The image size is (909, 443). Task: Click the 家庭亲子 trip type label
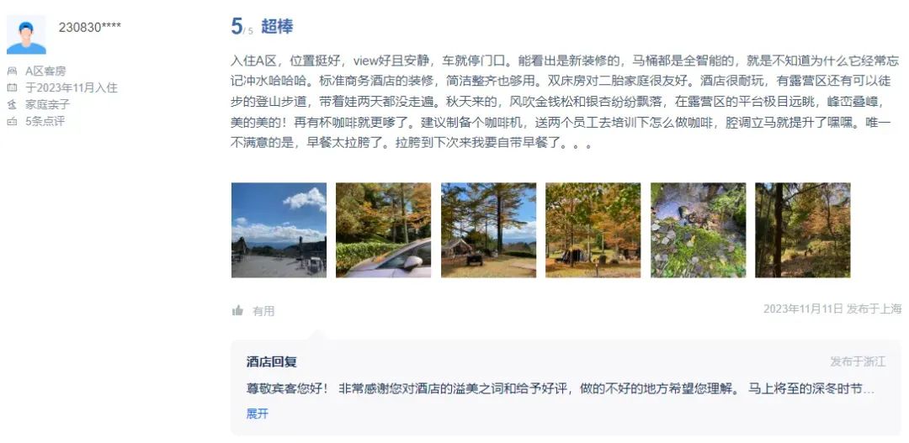47,105
